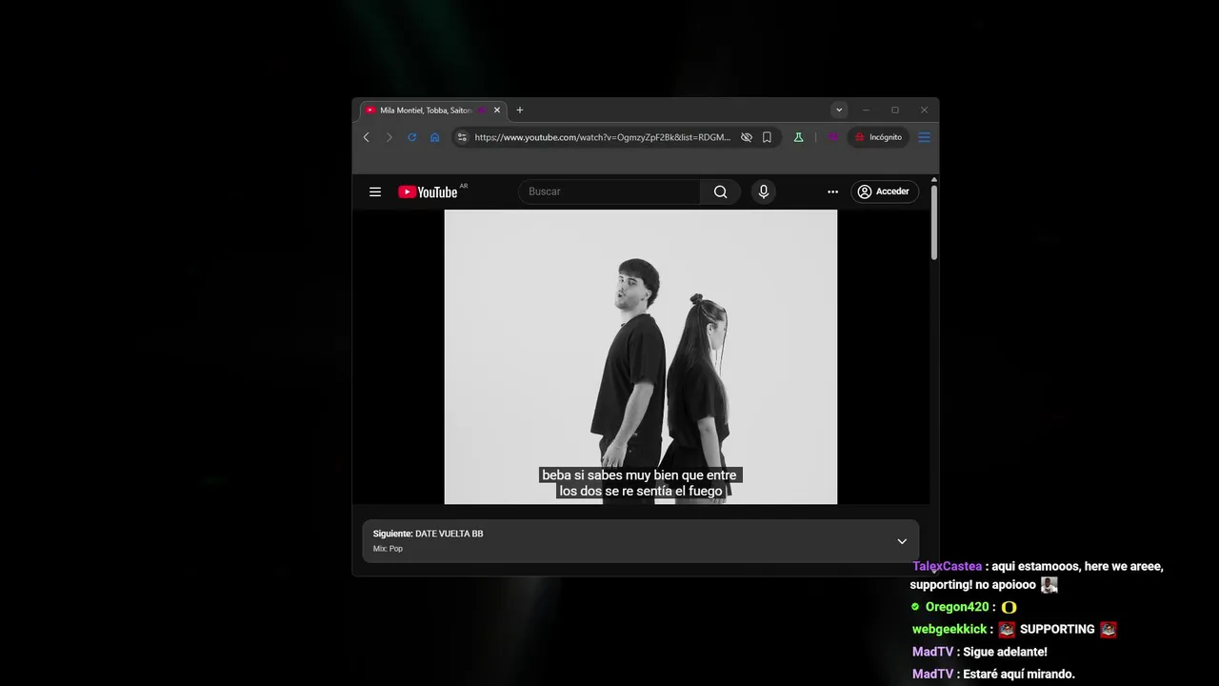Expand the tab search dropdown arrow
Image resolution: width=1219 pixels, height=686 pixels.
coord(838,111)
